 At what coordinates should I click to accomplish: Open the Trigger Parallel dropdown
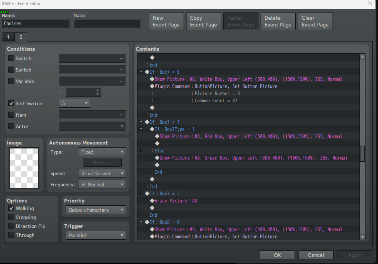tap(96, 235)
